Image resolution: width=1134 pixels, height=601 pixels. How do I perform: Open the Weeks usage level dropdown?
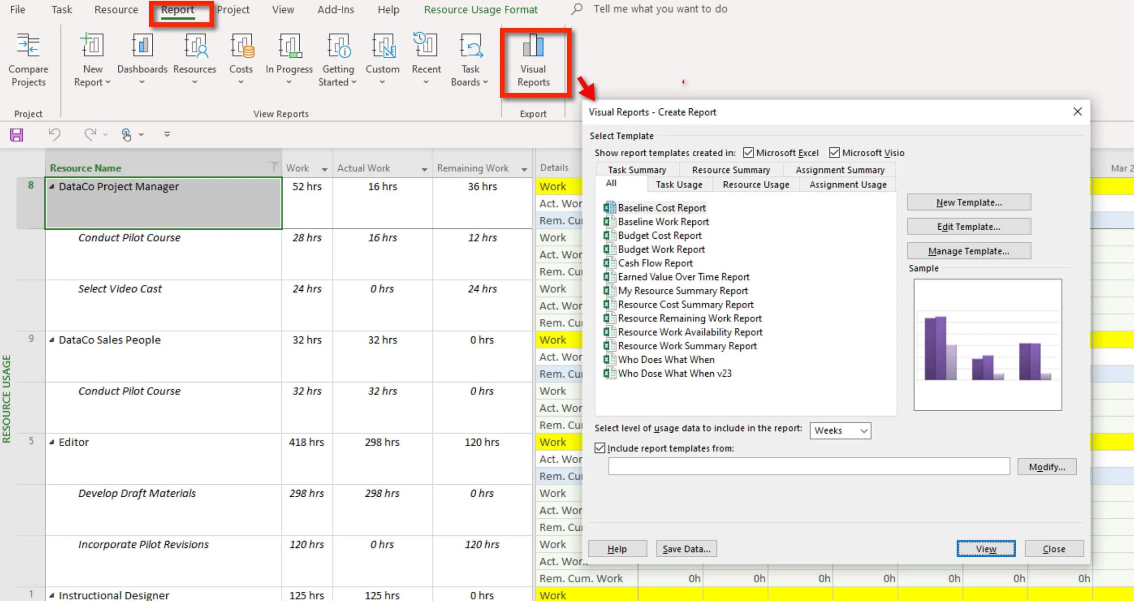coord(840,431)
